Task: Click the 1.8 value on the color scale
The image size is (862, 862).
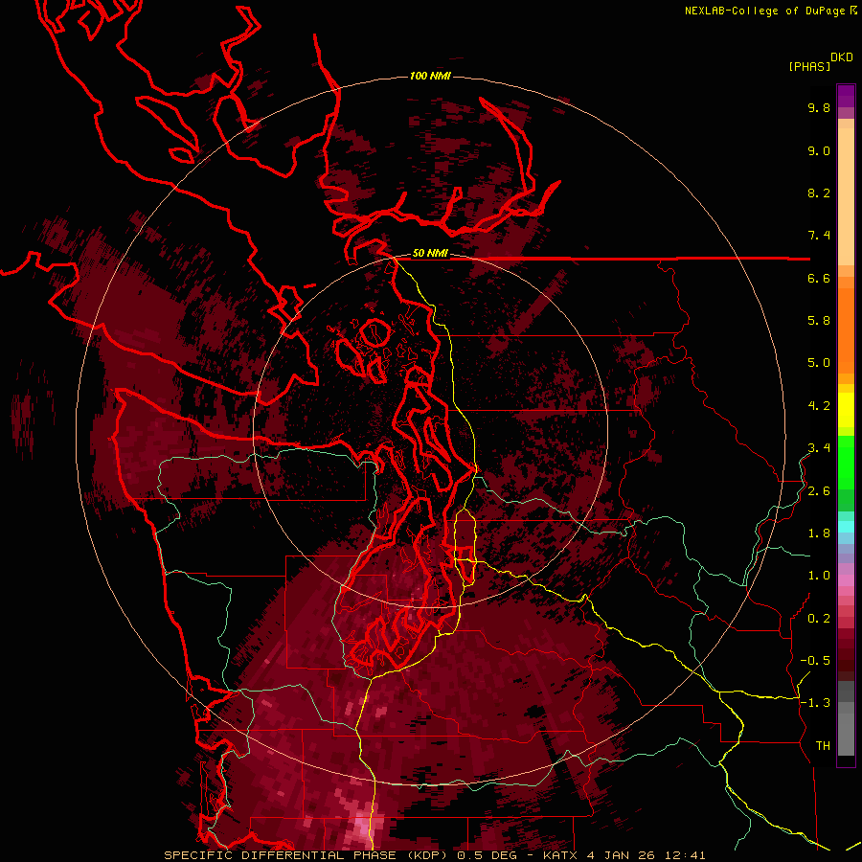Action: pyautogui.click(x=819, y=533)
